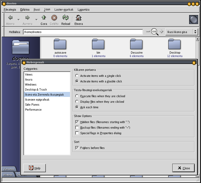The width and height of the screenshot is (201, 183).
Task: Expand the Atzera history dropdown arrow
Action: 18,19
